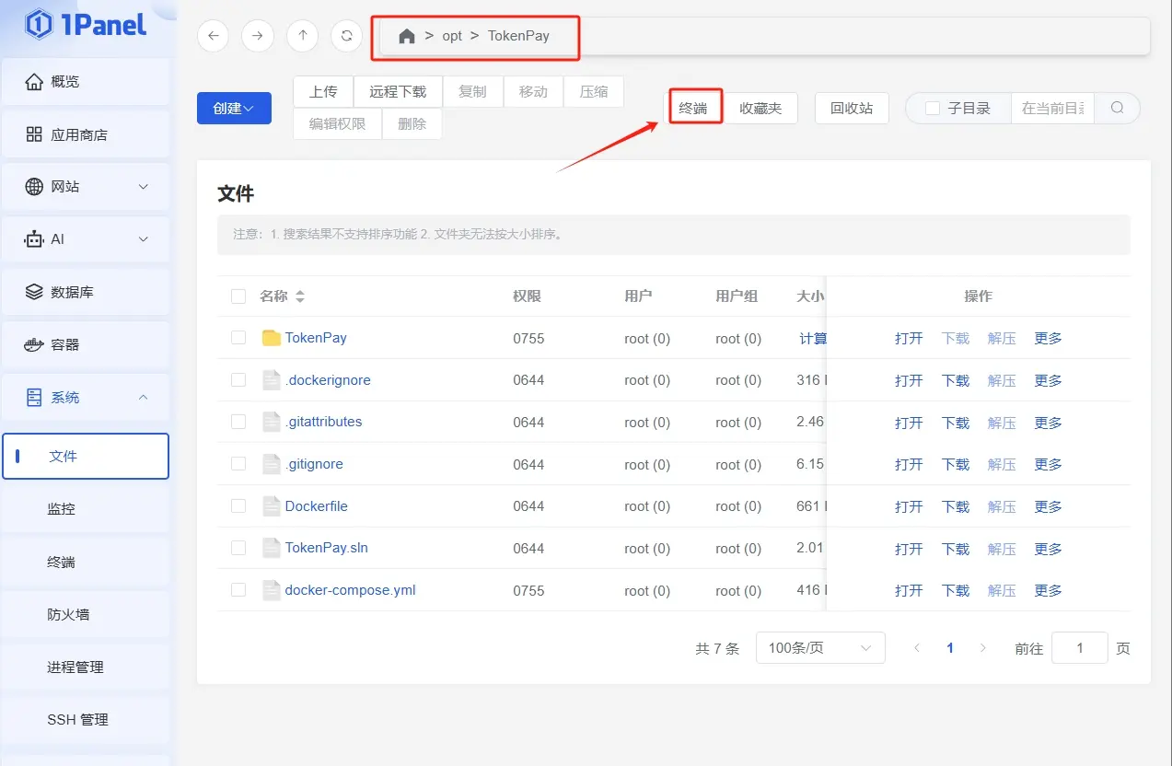Image resolution: width=1172 pixels, height=766 pixels.
Task: Open 更多 menu for .gitignore
Action: tap(1048, 464)
